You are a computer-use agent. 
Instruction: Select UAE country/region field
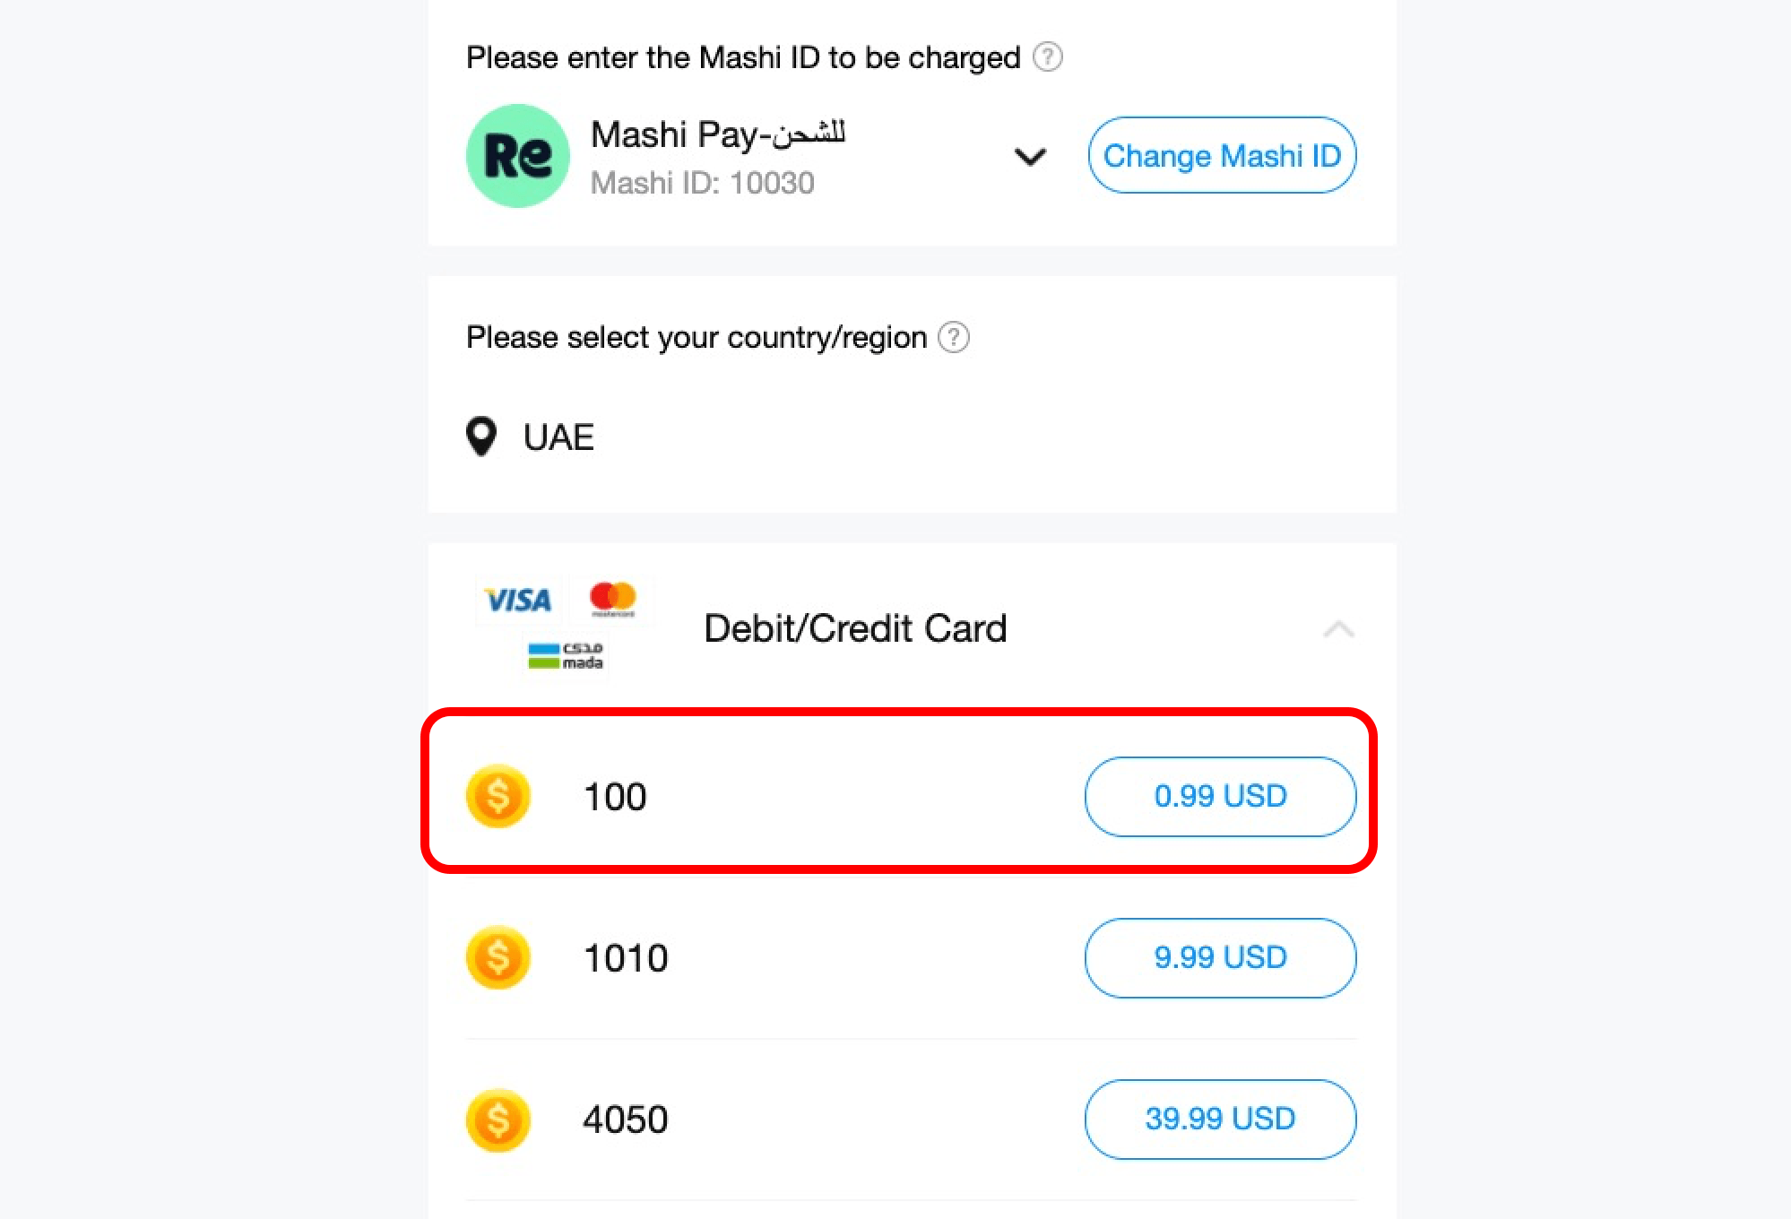[x=912, y=437]
